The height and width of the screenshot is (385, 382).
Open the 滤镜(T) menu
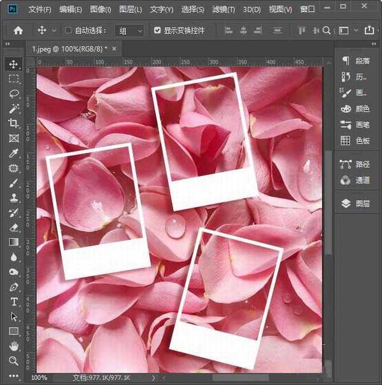point(223,10)
